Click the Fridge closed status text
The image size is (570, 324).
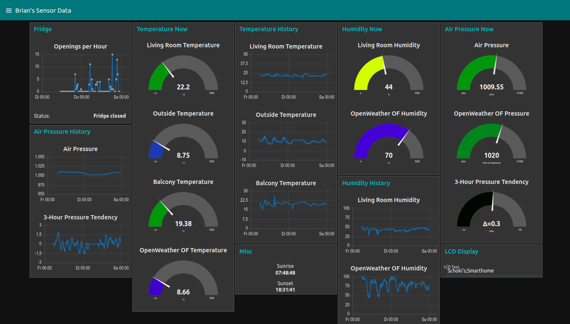[110, 116]
